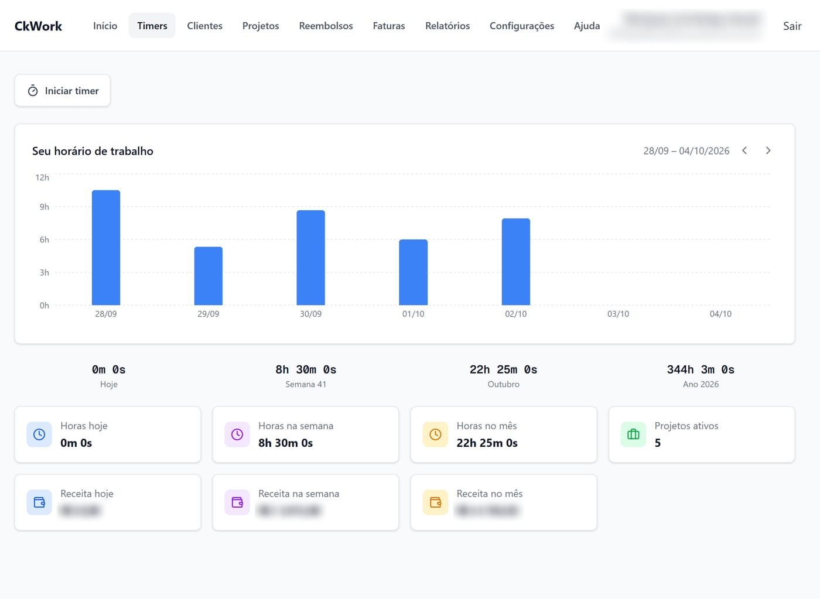Image resolution: width=820 pixels, height=599 pixels.
Task: Advance to the next week with the right chevron
Action: tap(768, 150)
